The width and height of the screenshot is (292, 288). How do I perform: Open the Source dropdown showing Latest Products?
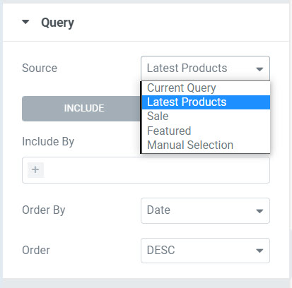tap(205, 68)
